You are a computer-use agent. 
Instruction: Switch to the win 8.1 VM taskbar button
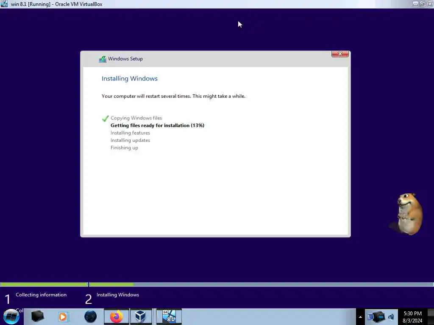(x=169, y=317)
